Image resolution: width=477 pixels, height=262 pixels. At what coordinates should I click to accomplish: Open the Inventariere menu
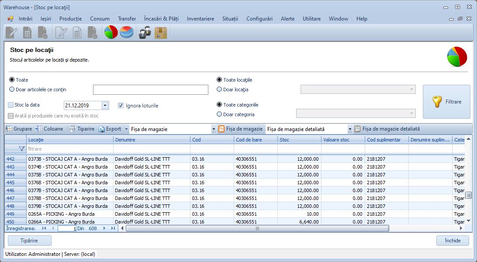[x=200, y=19]
